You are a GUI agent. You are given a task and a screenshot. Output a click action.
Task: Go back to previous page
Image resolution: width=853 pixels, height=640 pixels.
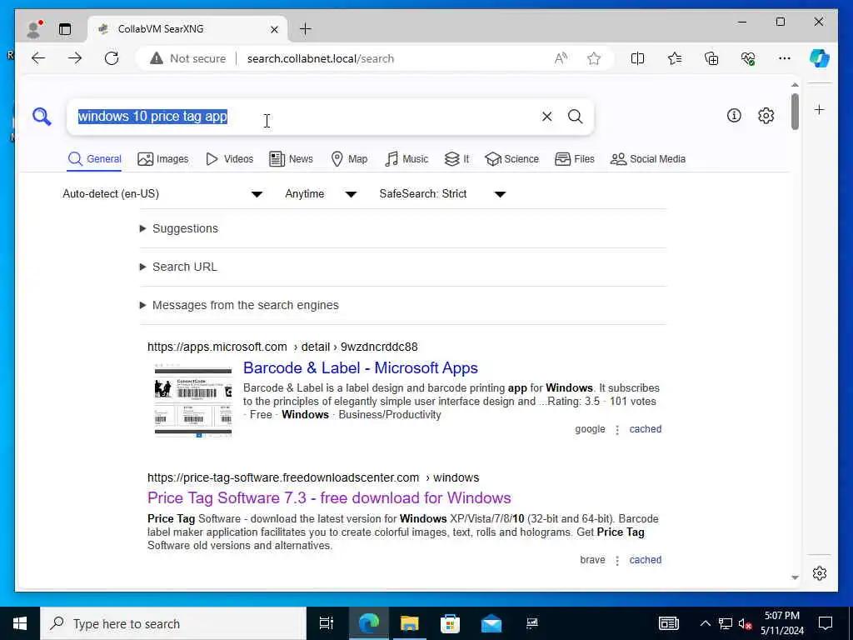pos(38,58)
